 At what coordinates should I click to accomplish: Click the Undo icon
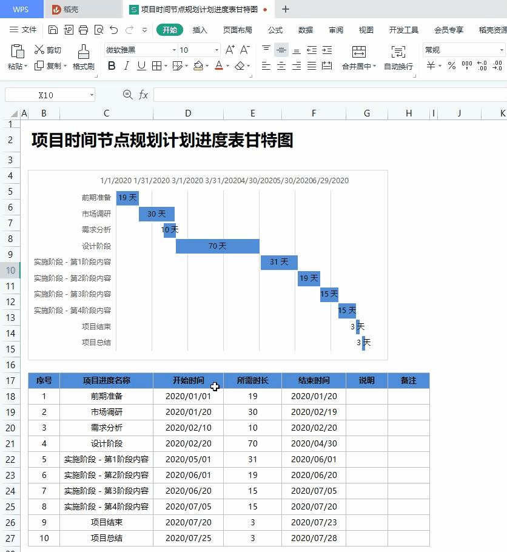113,29
